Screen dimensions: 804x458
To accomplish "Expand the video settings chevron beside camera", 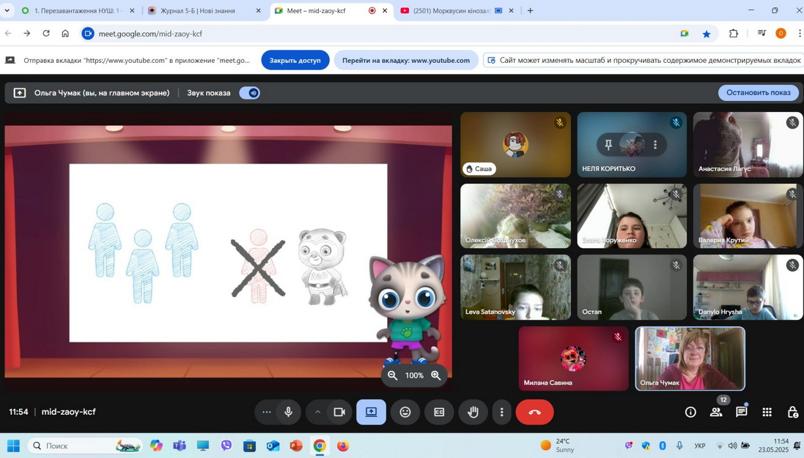I will (x=317, y=412).
